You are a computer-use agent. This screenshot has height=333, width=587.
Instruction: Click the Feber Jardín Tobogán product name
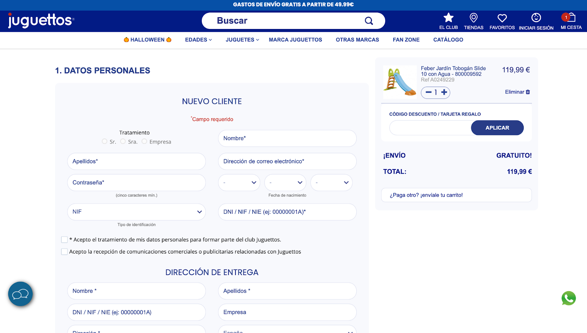pos(453,71)
